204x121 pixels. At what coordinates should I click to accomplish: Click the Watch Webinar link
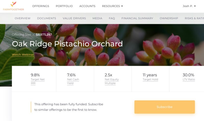pos(23,55)
